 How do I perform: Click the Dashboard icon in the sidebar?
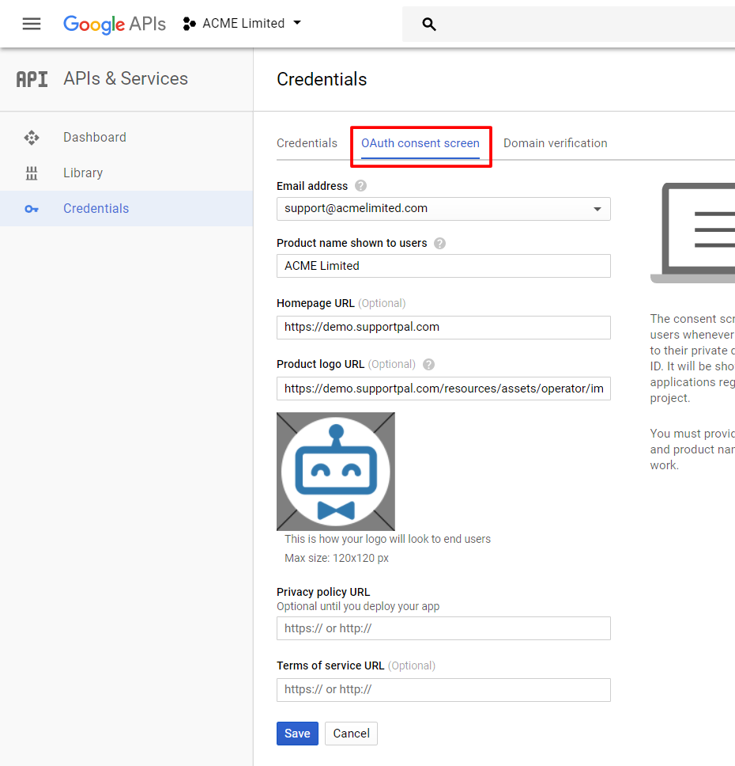[32, 137]
